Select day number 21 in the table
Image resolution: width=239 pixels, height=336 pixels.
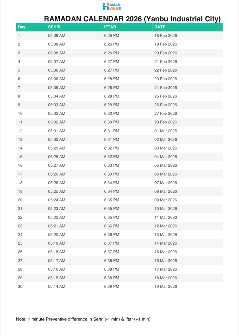20,209
